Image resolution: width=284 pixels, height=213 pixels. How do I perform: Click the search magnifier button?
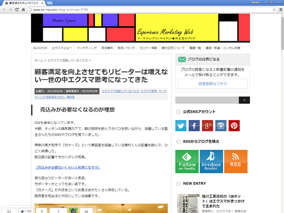pyautogui.click(x=244, y=100)
